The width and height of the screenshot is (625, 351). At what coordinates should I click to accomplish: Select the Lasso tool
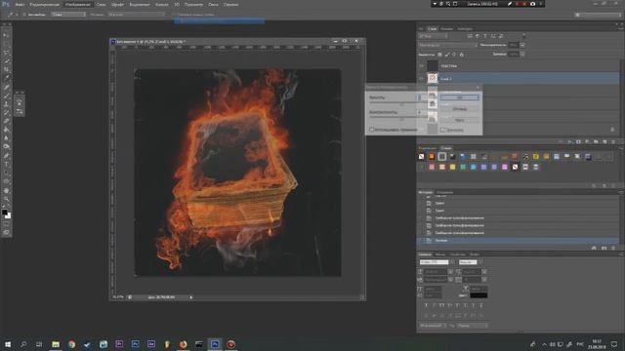pos(7,53)
